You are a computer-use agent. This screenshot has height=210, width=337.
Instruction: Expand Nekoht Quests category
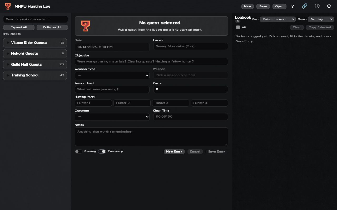[35, 54]
